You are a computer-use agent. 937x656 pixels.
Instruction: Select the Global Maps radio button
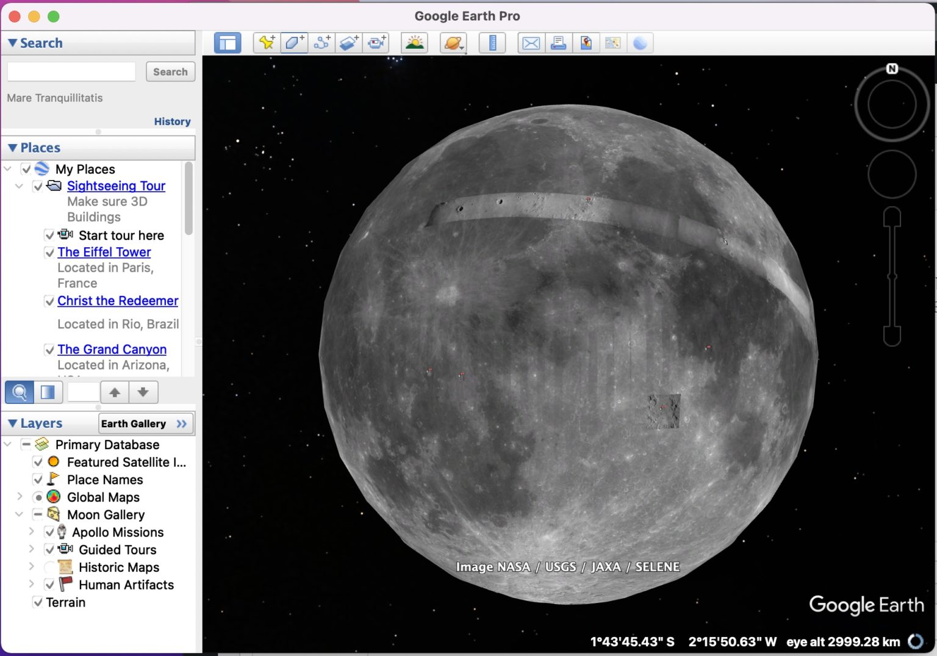(39, 497)
